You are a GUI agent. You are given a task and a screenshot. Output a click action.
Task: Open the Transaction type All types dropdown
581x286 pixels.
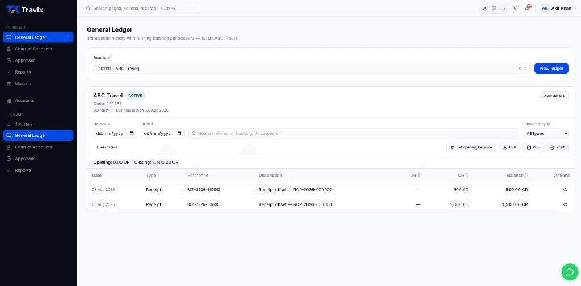pyautogui.click(x=545, y=134)
